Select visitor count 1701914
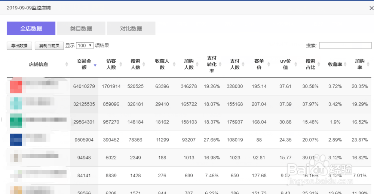This screenshot has width=374, height=194. (111, 87)
